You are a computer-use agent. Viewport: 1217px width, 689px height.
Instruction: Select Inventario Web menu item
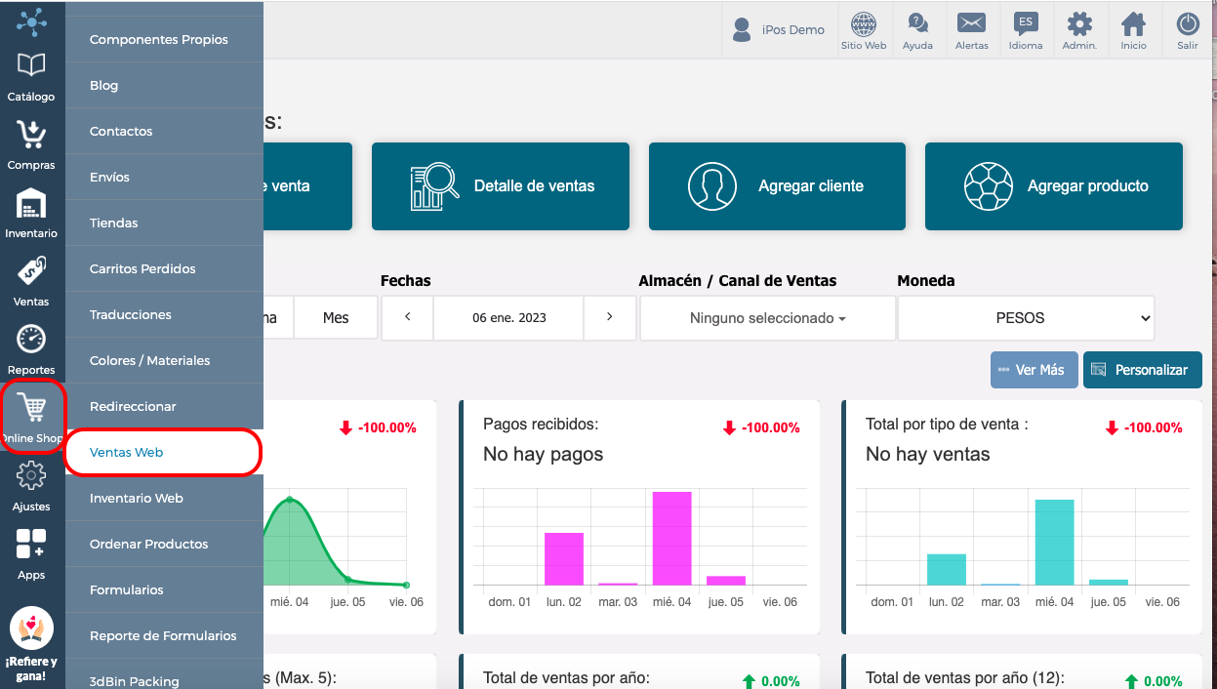(x=164, y=499)
